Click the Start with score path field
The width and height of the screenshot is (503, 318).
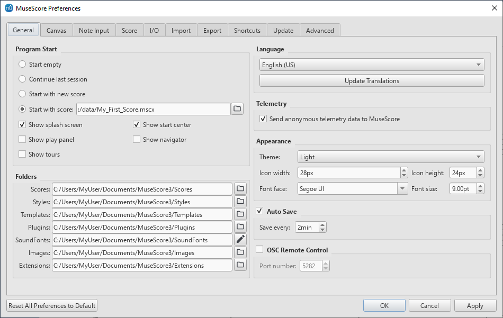point(152,109)
